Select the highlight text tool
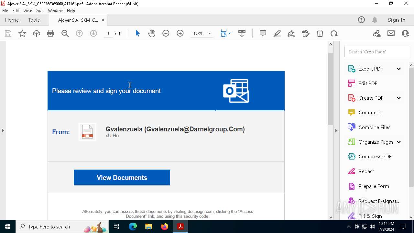Image resolution: width=414 pixels, height=233 pixels. (x=277, y=33)
